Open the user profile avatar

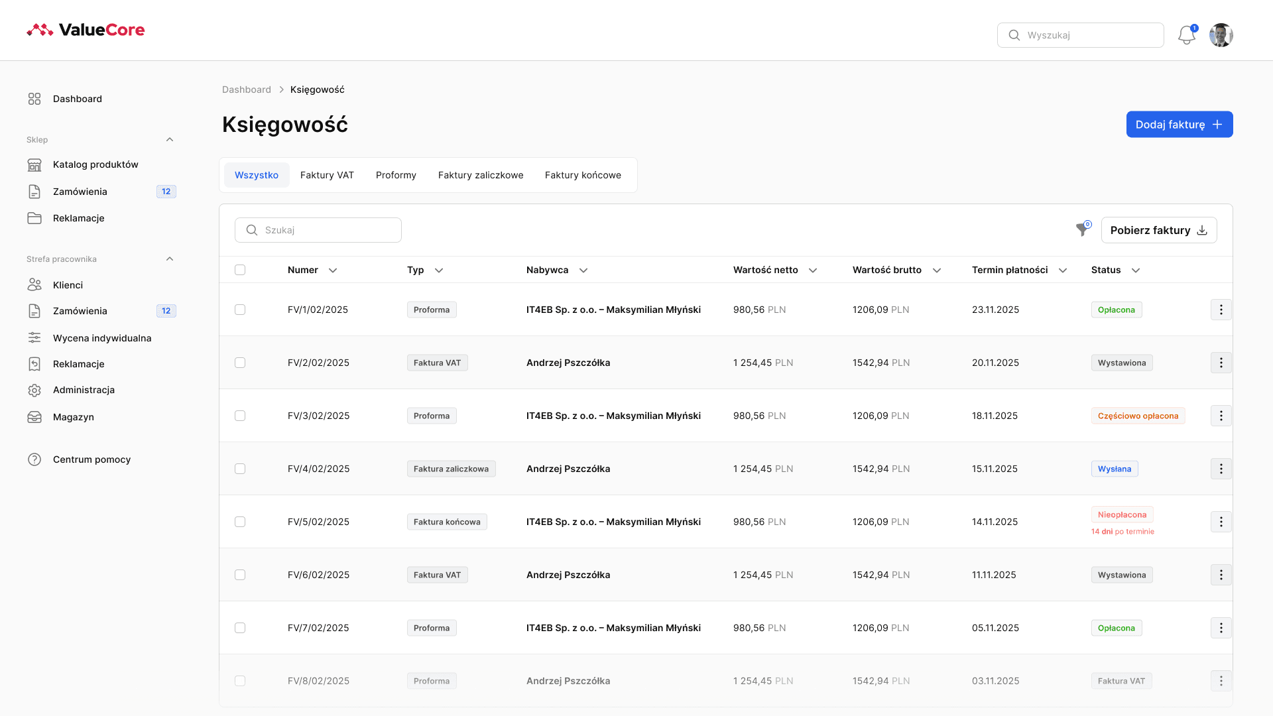tap(1221, 35)
